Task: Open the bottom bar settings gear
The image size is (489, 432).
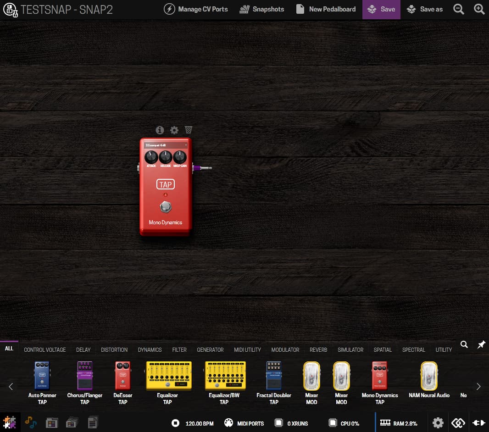Action: pyautogui.click(x=438, y=423)
